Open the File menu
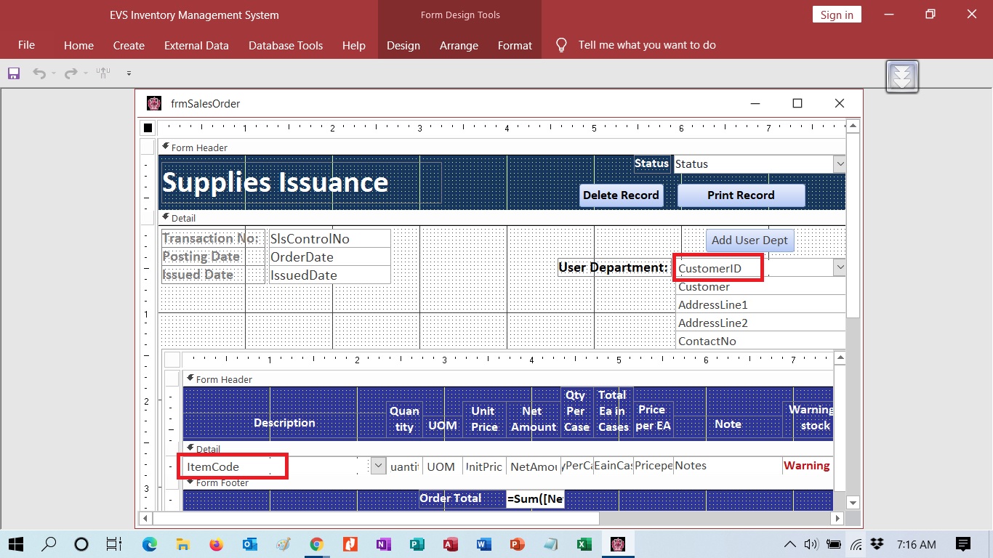993x558 pixels. [x=26, y=45]
